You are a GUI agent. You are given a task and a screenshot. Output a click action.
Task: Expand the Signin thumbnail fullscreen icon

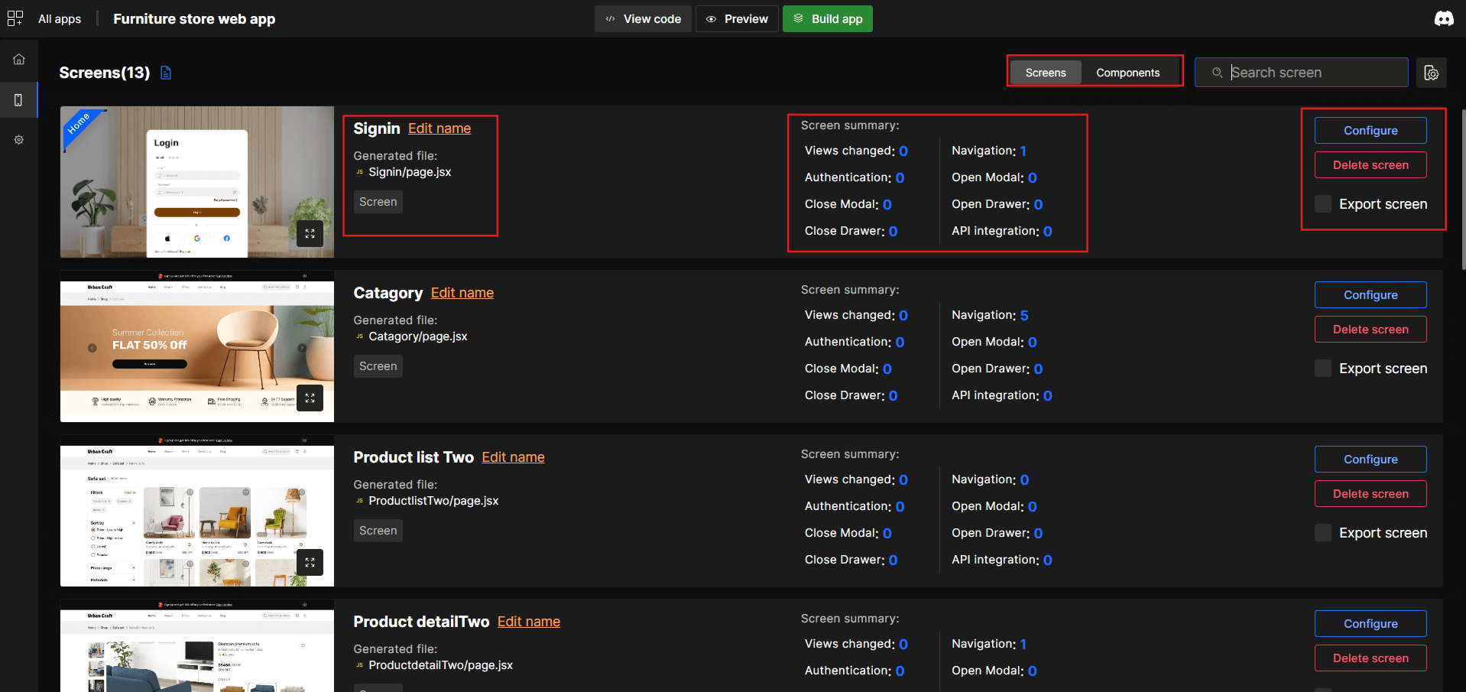310,234
